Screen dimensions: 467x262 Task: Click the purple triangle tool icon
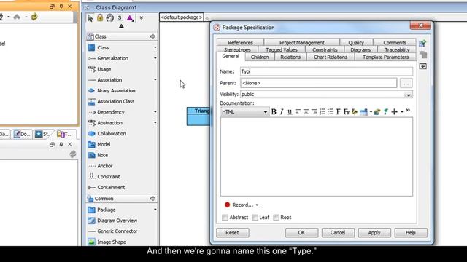point(130,18)
